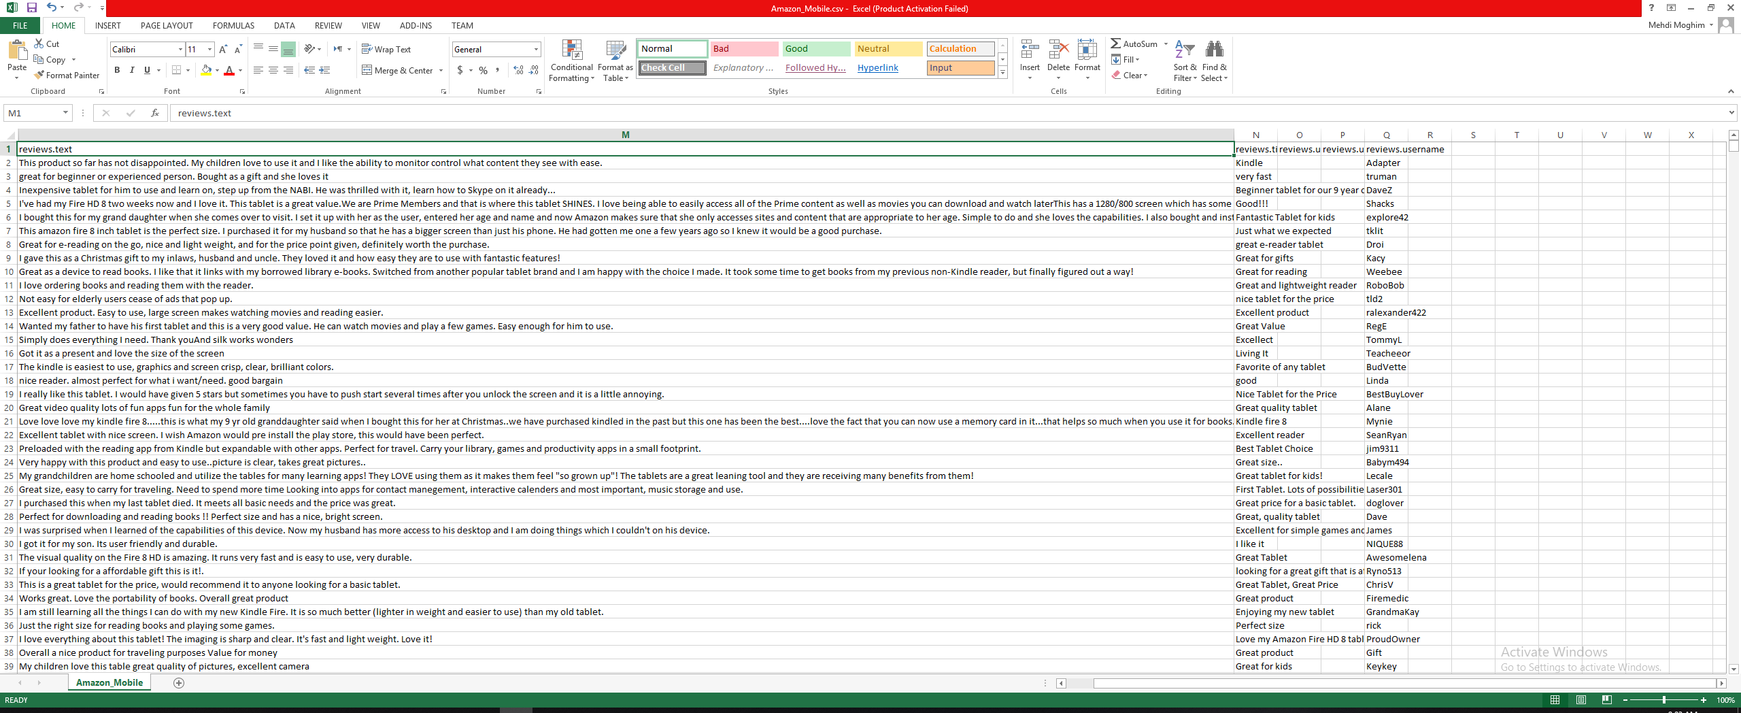Viewport: 1741px width, 713px height.
Task: Click the AutoSum sigma icon
Action: point(1116,44)
